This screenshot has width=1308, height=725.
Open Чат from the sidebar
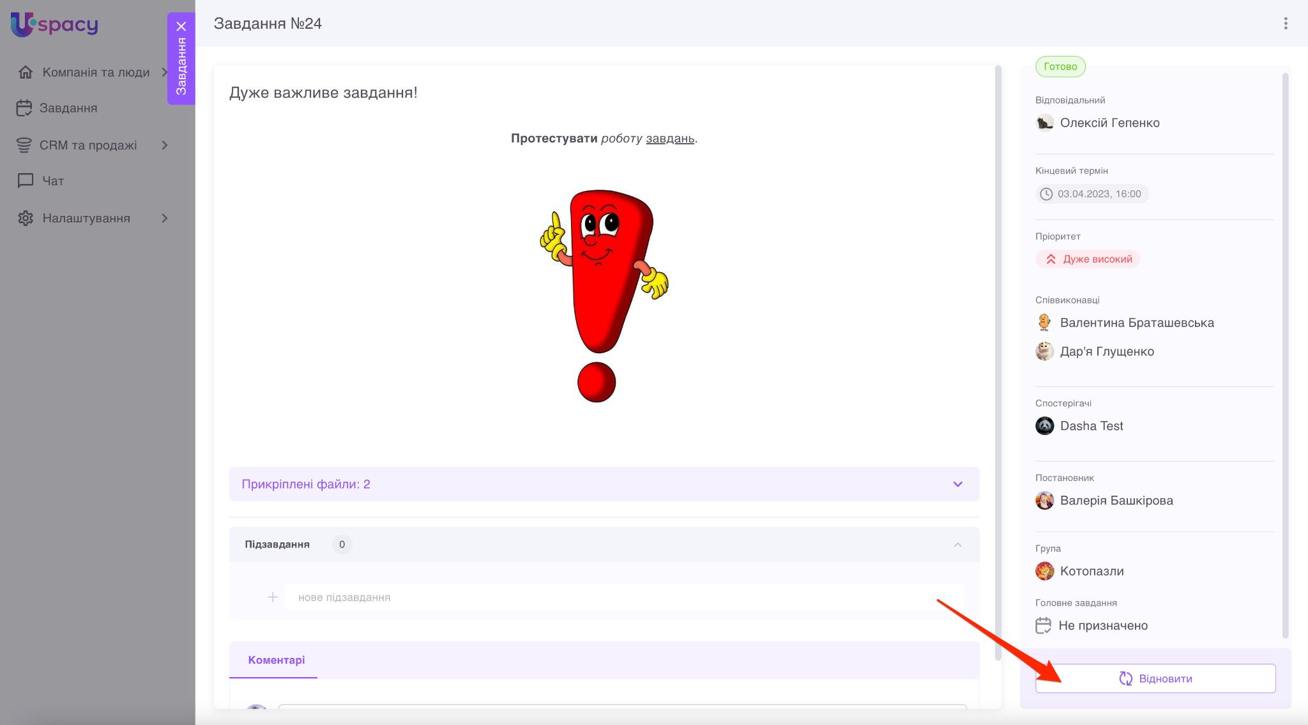[x=52, y=181]
